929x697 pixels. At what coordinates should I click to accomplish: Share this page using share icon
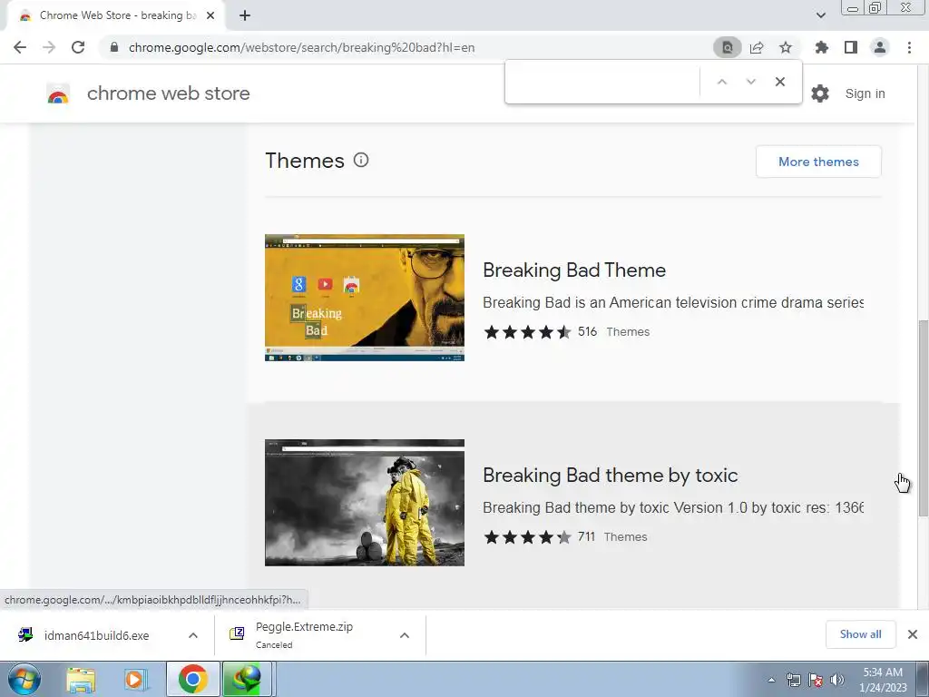click(757, 47)
